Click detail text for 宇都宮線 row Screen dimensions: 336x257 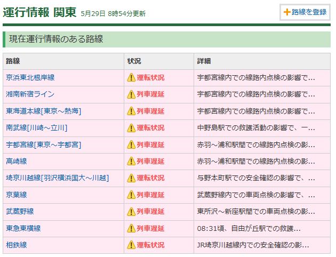[256, 145]
